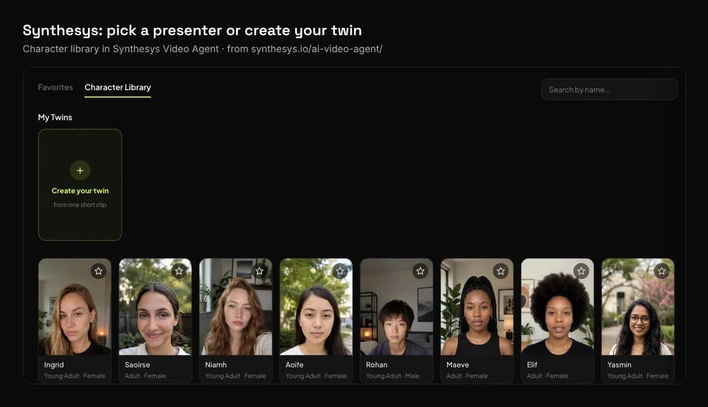Favorite the Ingrid character with star
This screenshot has width=708, height=407.
pos(99,271)
